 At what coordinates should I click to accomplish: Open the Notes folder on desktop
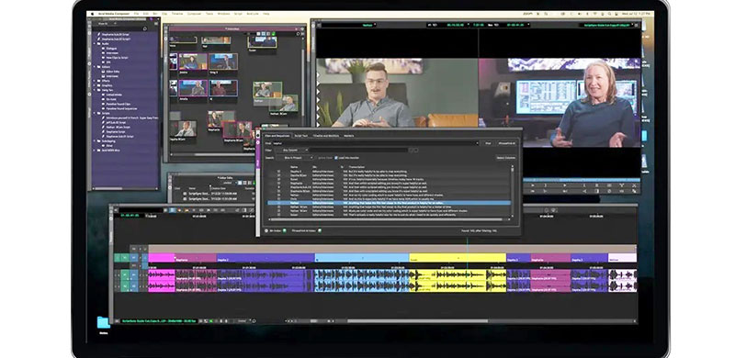(x=103, y=324)
